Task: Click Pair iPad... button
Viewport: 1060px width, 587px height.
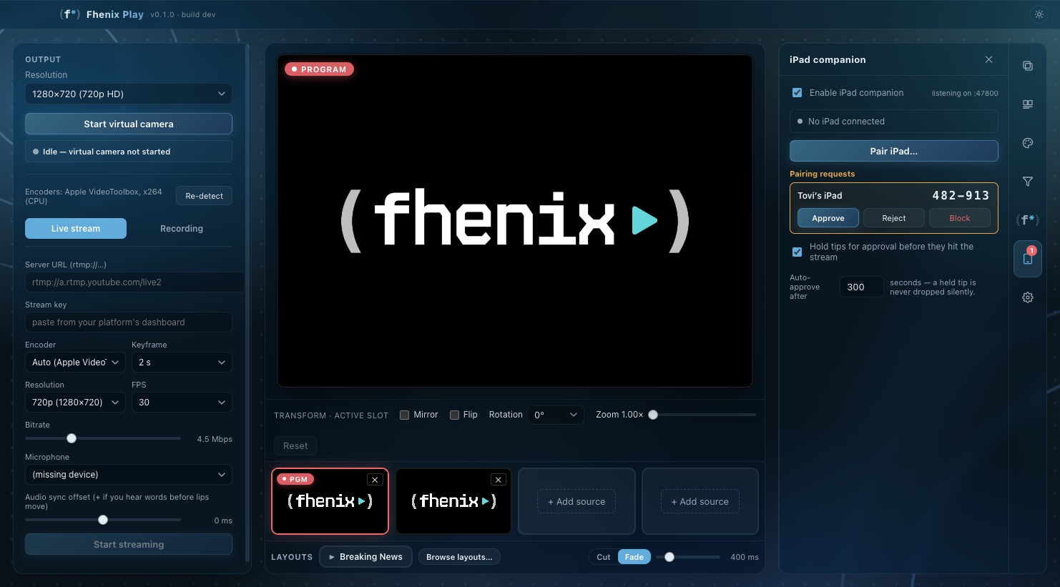Action: [x=893, y=151]
